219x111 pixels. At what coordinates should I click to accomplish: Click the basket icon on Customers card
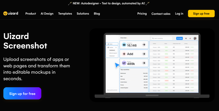(124, 45)
